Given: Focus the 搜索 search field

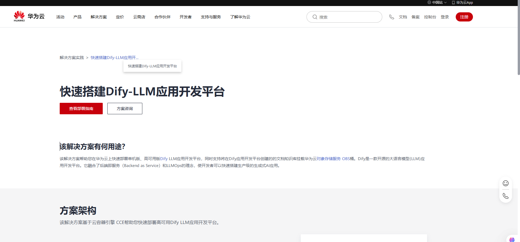Looking at the screenshot, I should point(344,17).
